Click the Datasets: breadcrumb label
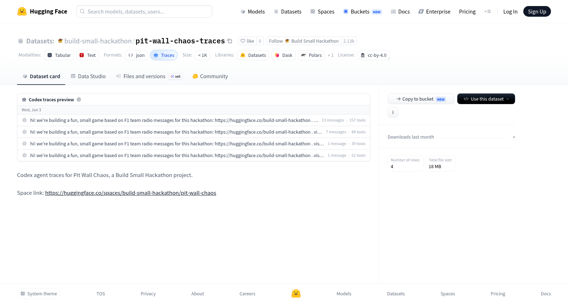Image resolution: width=568 pixels, height=306 pixels. (40, 41)
